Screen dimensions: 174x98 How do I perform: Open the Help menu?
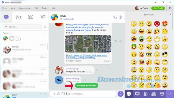click(x=53, y=8)
